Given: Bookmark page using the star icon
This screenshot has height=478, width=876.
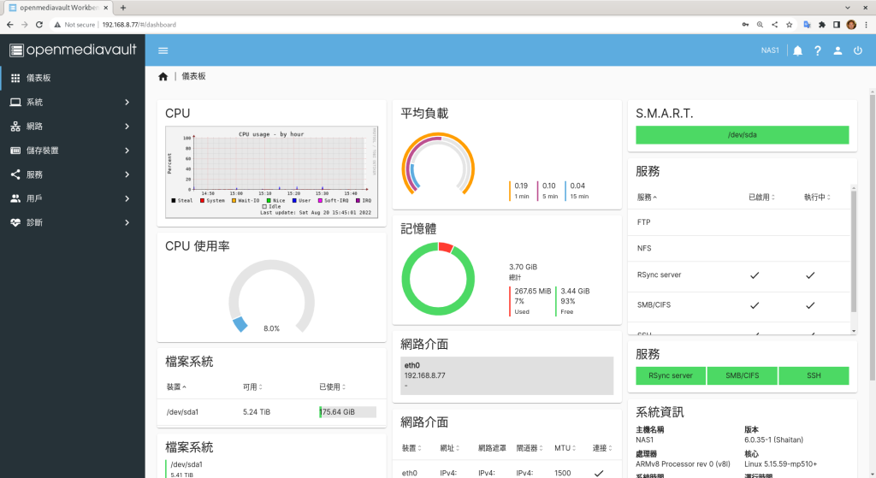Looking at the screenshot, I should click(789, 25).
